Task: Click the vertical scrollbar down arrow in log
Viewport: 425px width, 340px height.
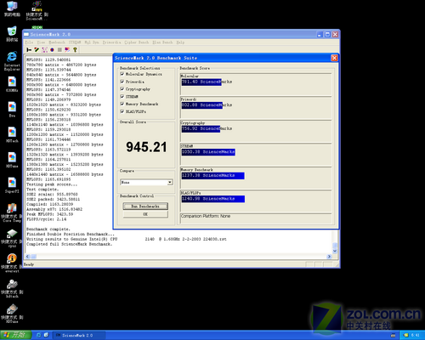Action: 335,251
